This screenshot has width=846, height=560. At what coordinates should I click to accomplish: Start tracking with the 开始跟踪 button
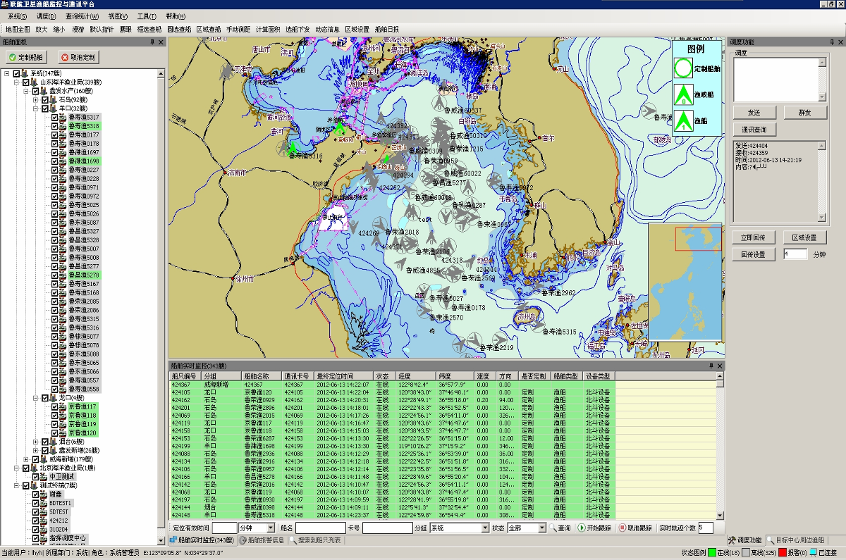[596, 528]
